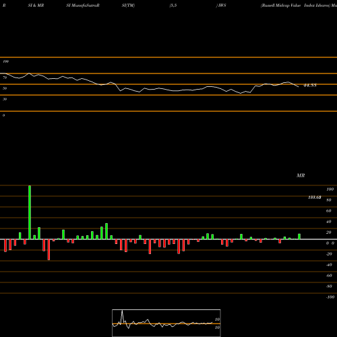The width and height of the screenshot is (337, 337).
Task: Click the MR axis label "-40"
Action: pos(329,265)
